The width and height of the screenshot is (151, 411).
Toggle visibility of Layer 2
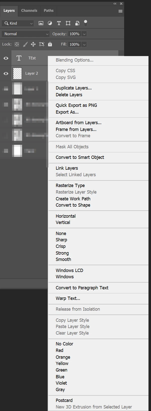tap(6, 73)
